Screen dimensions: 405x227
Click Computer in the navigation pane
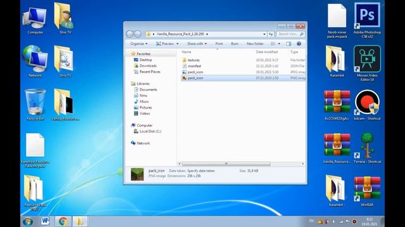[145, 125]
